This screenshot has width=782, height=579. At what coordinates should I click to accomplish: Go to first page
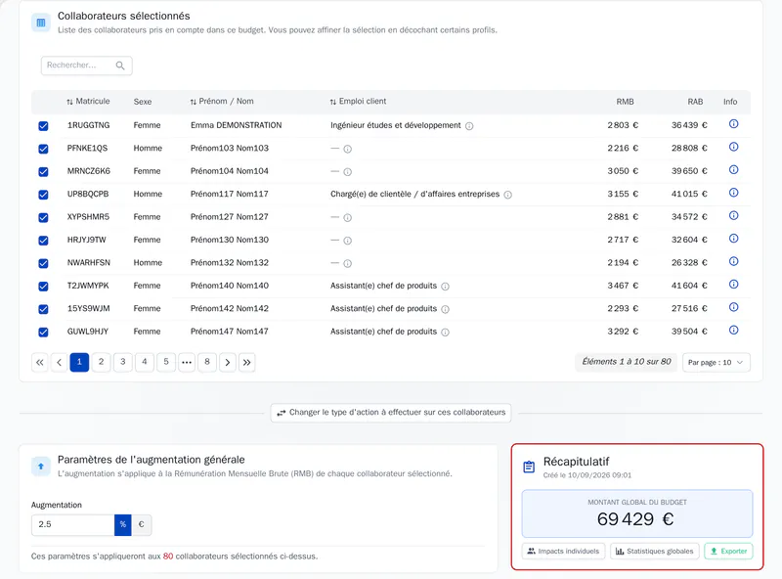coord(40,363)
